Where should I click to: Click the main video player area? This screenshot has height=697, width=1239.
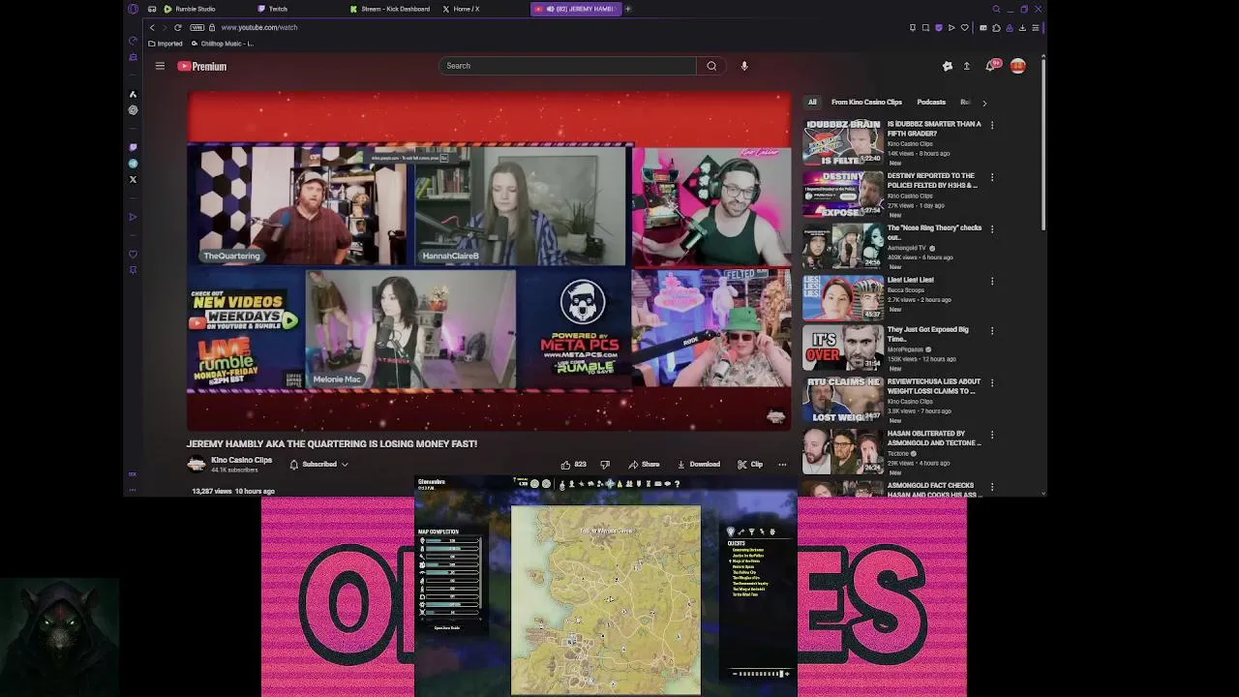click(x=489, y=261)
